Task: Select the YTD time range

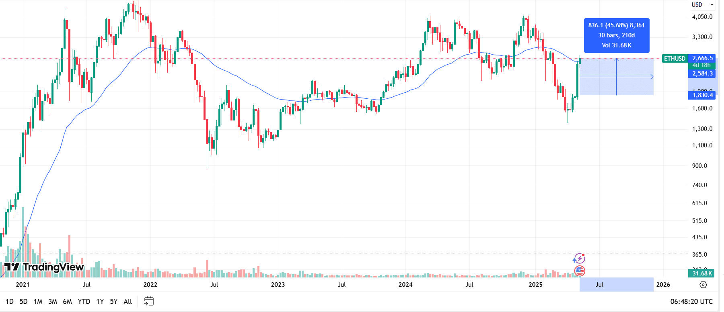Action: coord(84,302)
